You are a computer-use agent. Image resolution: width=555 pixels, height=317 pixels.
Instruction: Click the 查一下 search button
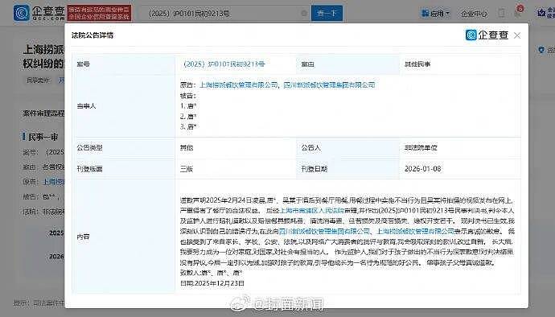click(327, 13)
